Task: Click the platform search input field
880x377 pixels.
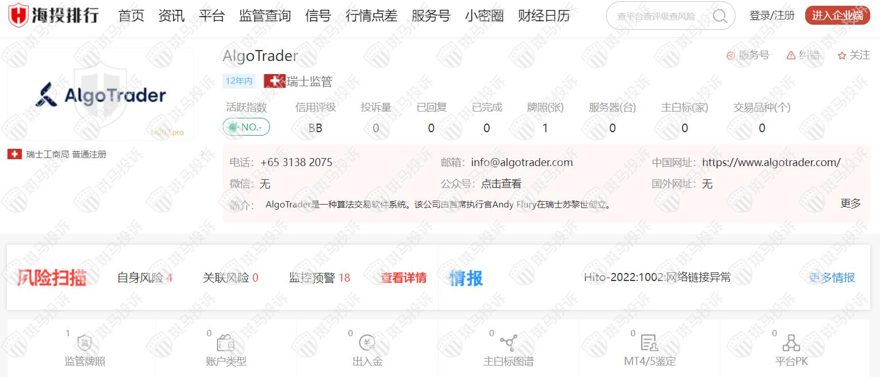Action: pos(662,16)
